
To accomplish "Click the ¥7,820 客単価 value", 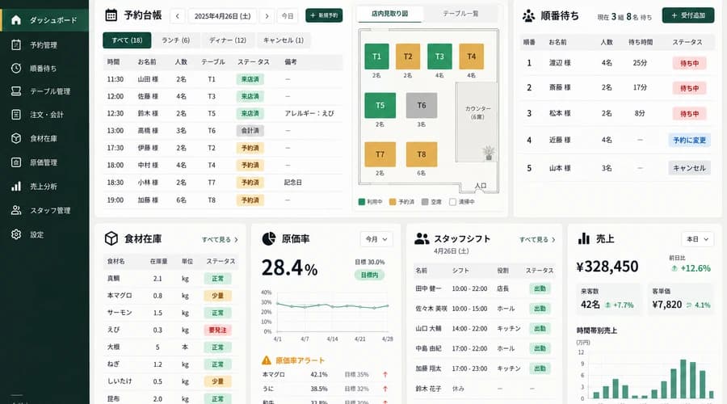I will click(x=666, y=305).
